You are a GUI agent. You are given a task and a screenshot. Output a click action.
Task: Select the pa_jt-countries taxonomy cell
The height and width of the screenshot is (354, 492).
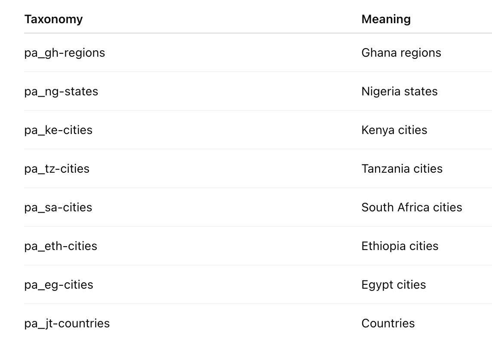[x=67, y=323]
